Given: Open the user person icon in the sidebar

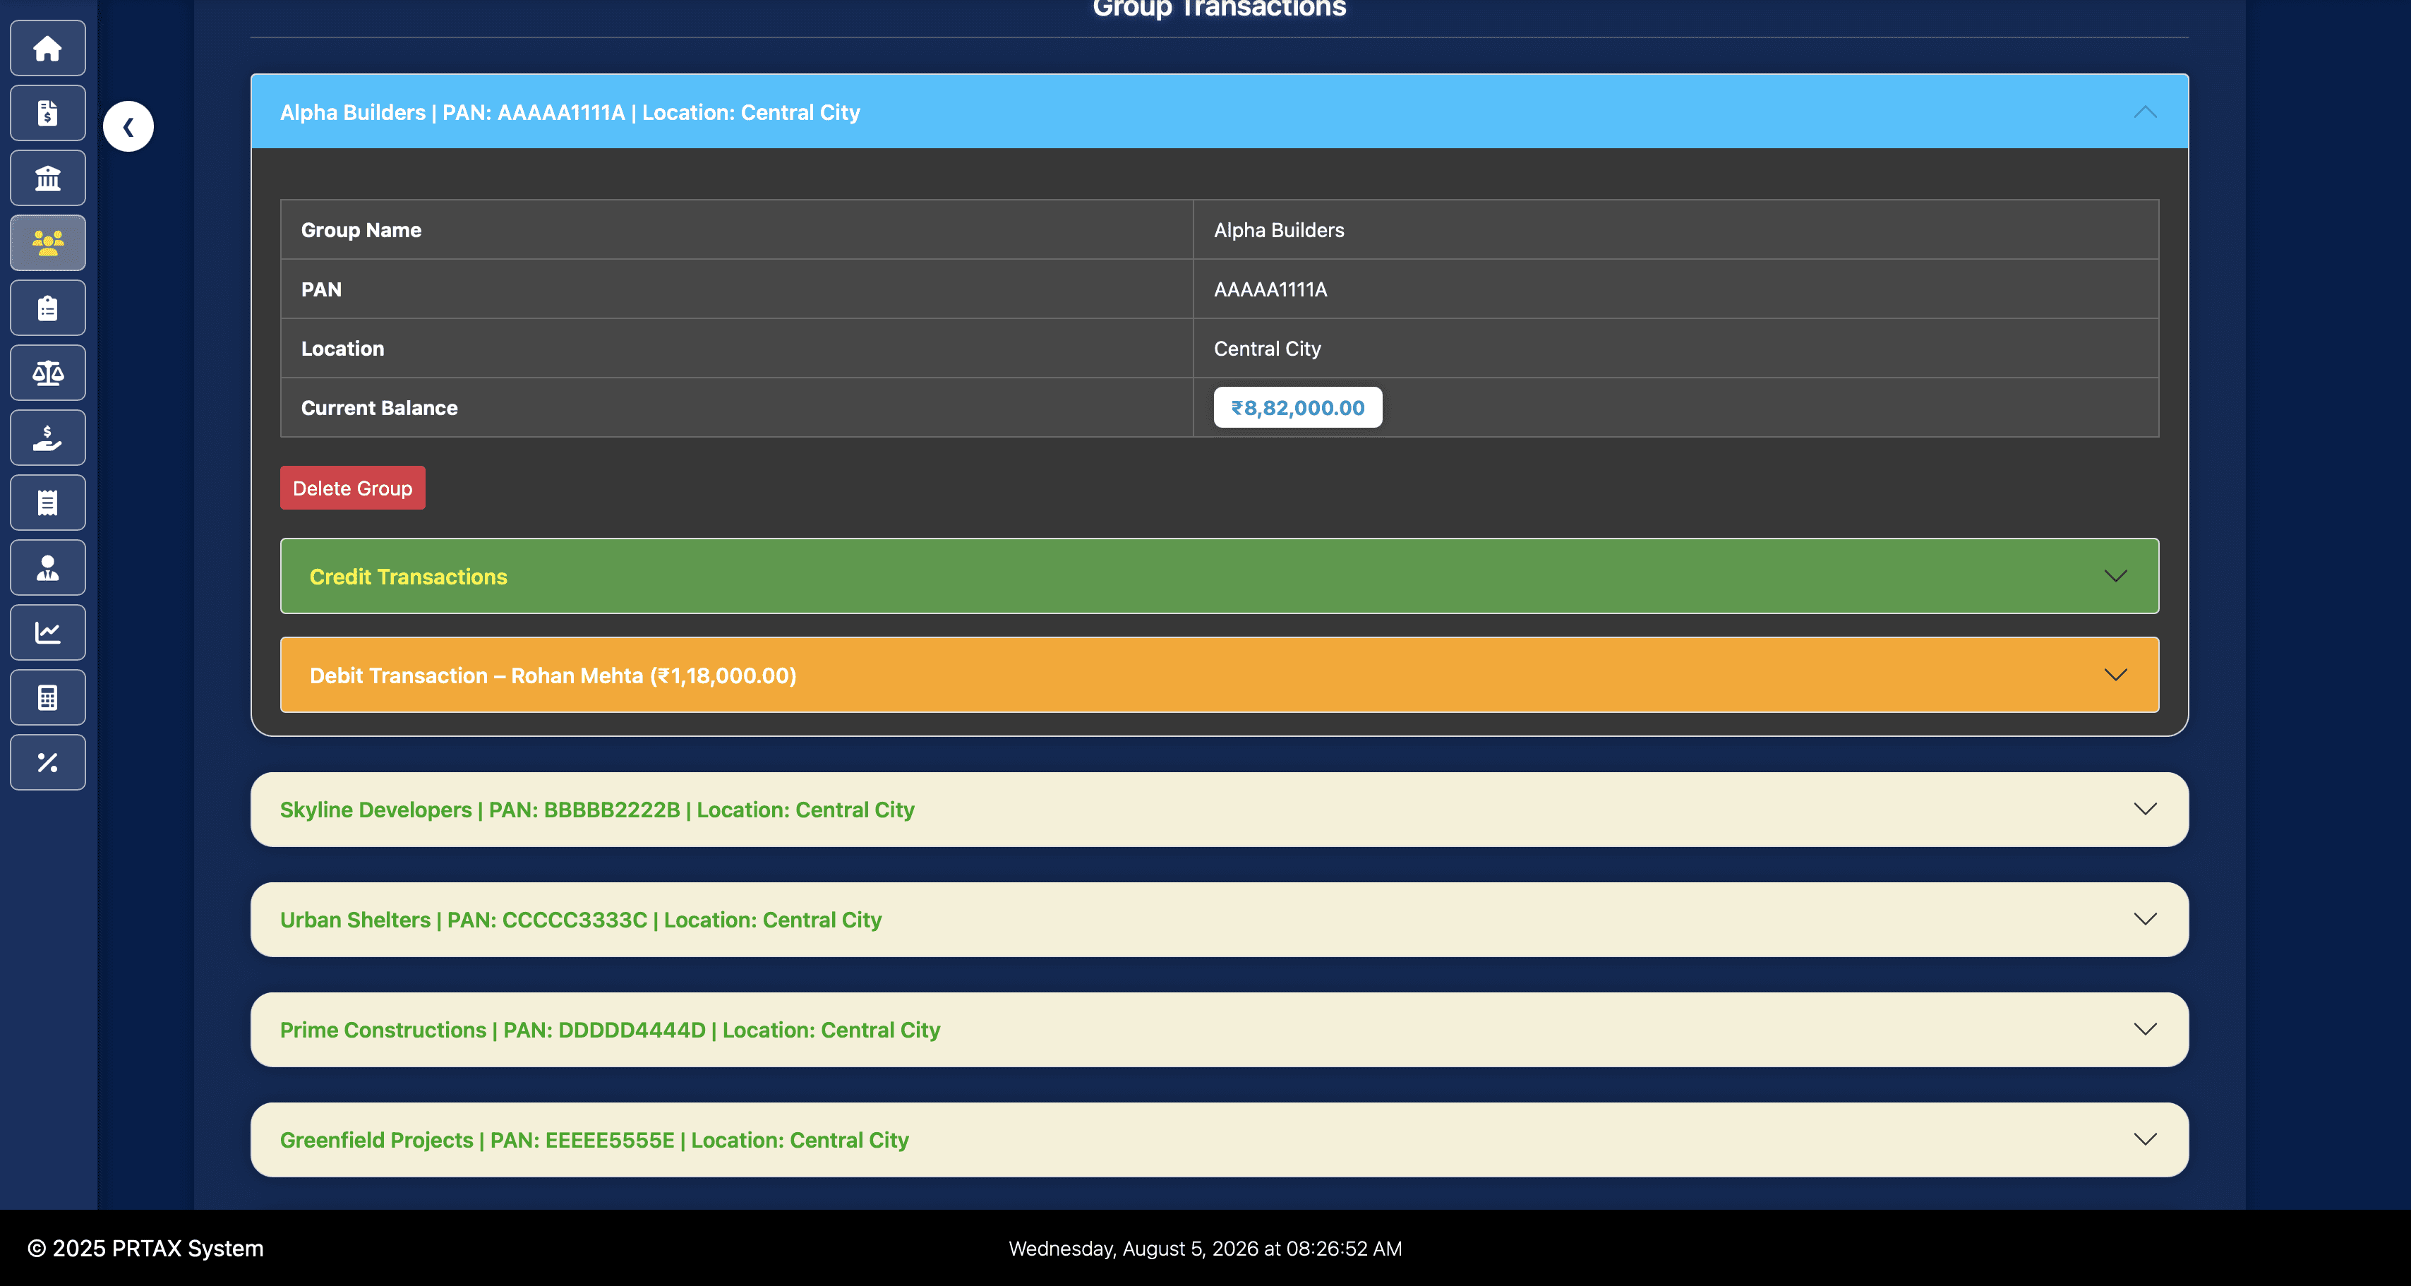Looking at the screenshot, I should 48,567.
